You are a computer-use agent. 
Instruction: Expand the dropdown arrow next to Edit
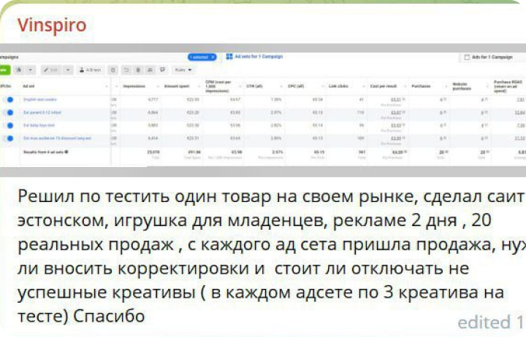pyautogui.click(x=67, y=70)
